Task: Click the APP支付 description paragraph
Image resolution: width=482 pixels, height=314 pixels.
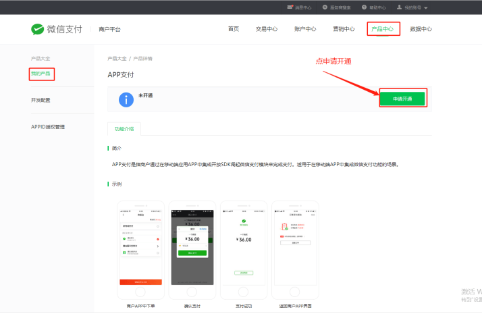Action: tap(256, 165)
